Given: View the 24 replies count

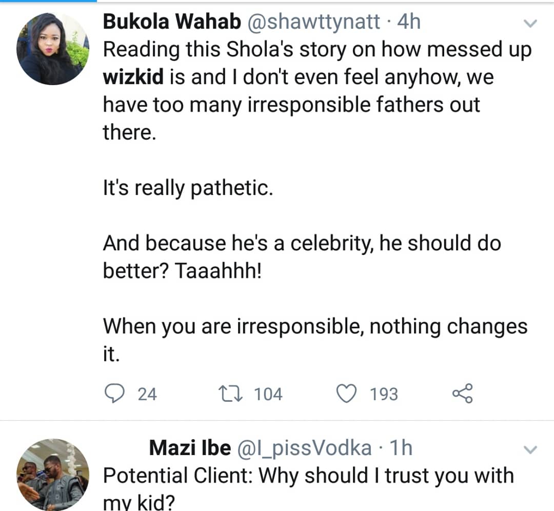Looking at the screenshot, I should [148, 394].
